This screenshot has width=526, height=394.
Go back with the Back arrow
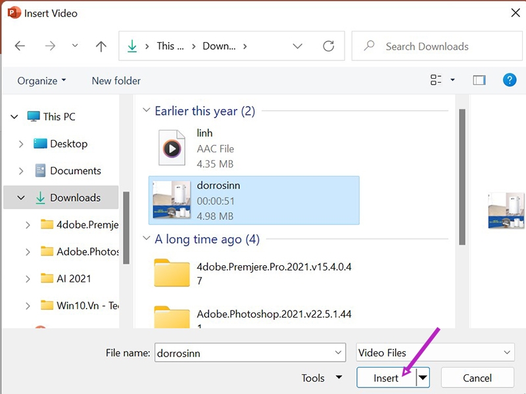tap(20, 46)
